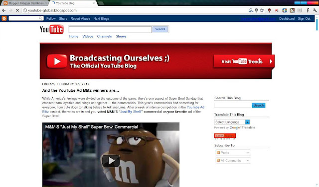
Task: Focus the Search This Blog input field
Action: 233,105
